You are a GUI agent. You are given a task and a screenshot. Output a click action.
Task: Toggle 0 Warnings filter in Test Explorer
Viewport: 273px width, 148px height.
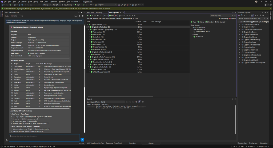(224, 19)
